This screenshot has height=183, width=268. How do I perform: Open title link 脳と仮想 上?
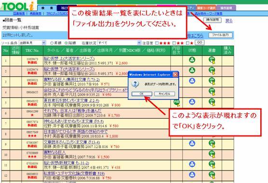[x=69, y=59]
